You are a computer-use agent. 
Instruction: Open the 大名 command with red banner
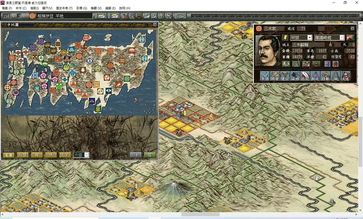coord(345,76)
